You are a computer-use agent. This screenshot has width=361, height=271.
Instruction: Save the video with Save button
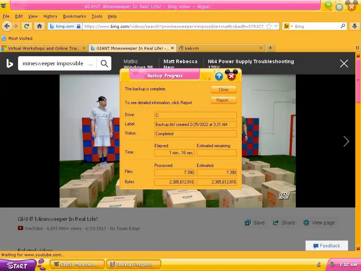tap(255, 223)
